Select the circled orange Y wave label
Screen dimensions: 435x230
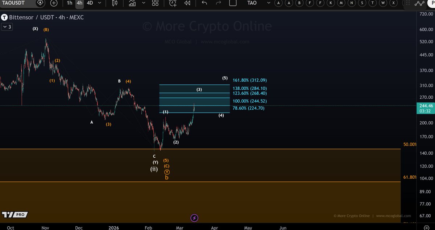tap(167, 172)
